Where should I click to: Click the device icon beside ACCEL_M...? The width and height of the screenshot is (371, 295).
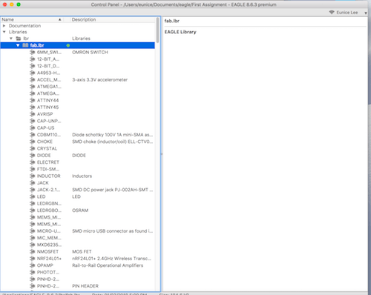point(32,80)
